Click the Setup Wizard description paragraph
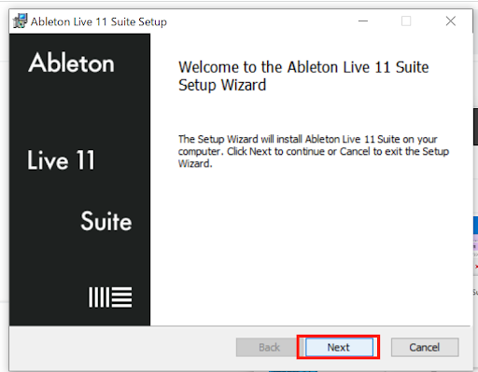This screenshot has width=478, height=372. (x=314, y=151)
